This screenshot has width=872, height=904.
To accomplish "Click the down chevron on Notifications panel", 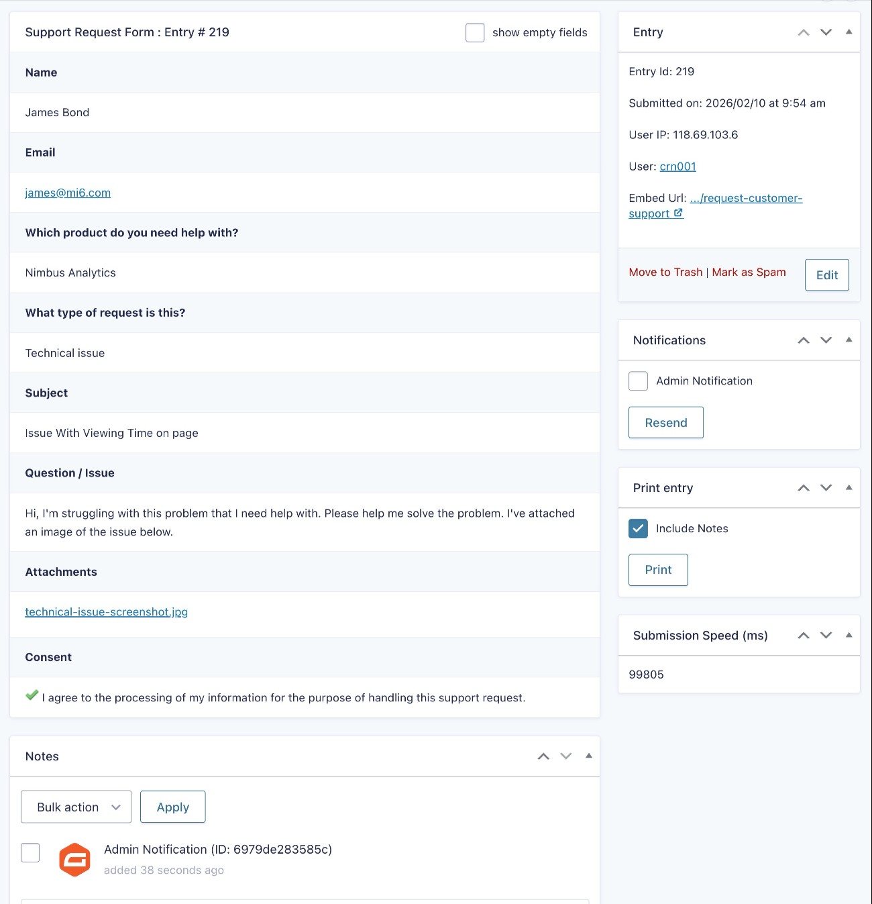I will click(x=826, y=340).
